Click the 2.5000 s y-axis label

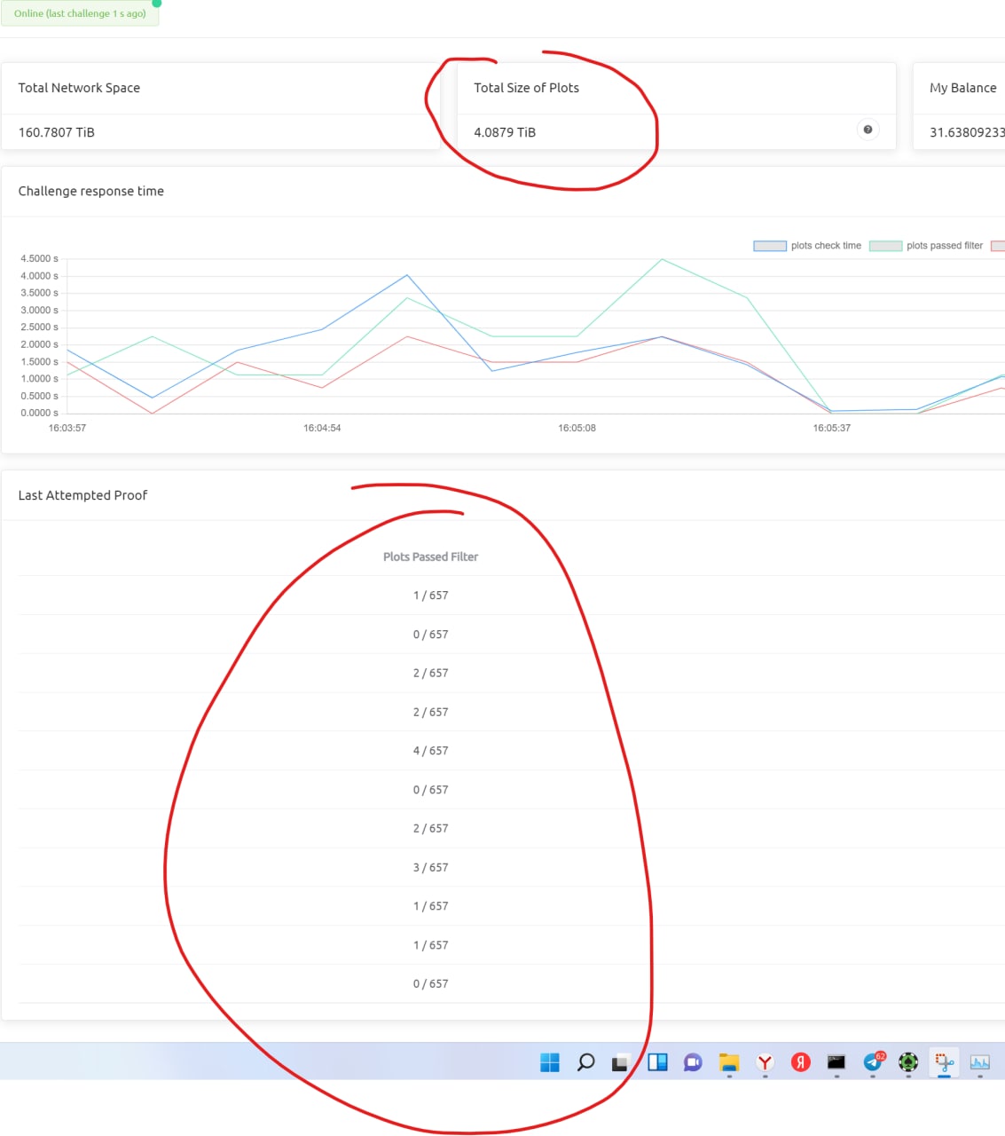(39, 327)
